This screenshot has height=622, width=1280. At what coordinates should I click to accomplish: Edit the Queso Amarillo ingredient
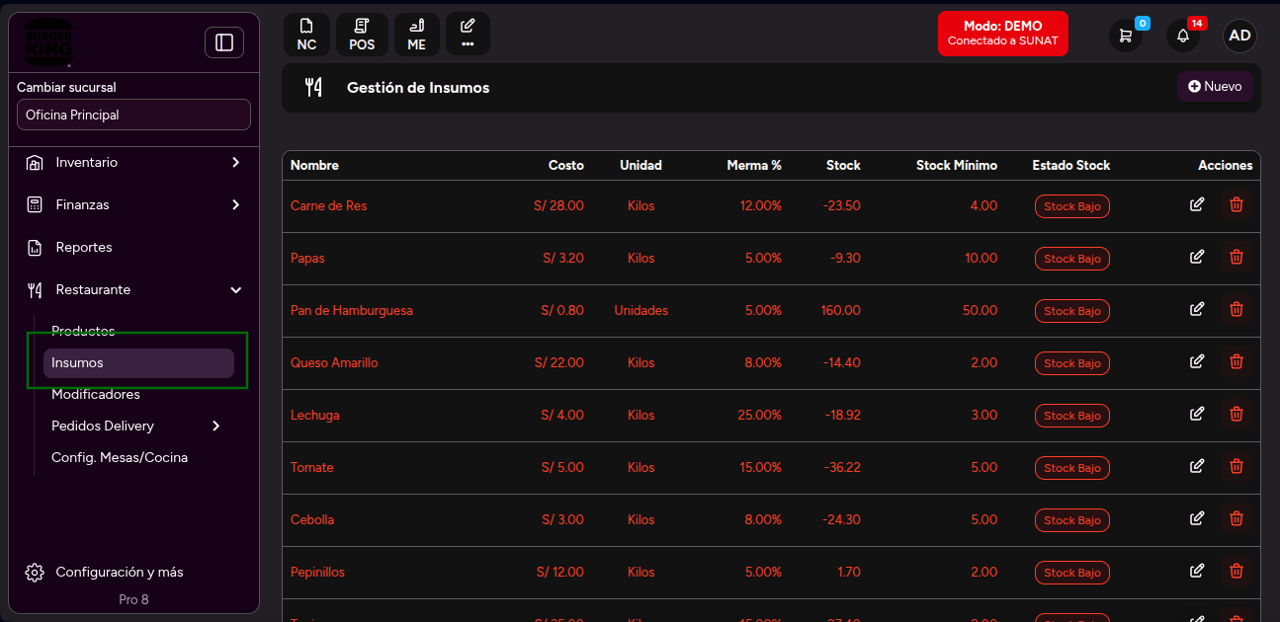tap(1197, 361)
